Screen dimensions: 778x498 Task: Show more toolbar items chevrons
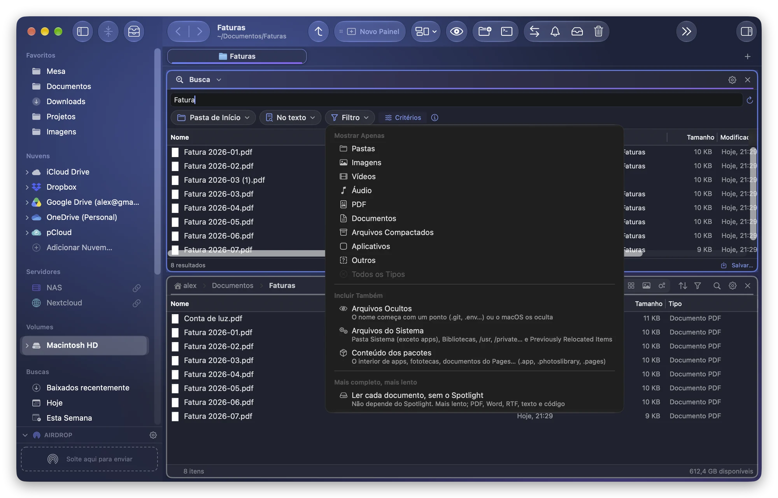point(686,31)
